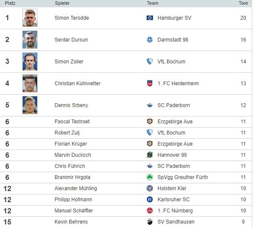The width and height of the screenshot is (253, 227).
Task: Click the Platz column header
Action: [x=10, y=3]
